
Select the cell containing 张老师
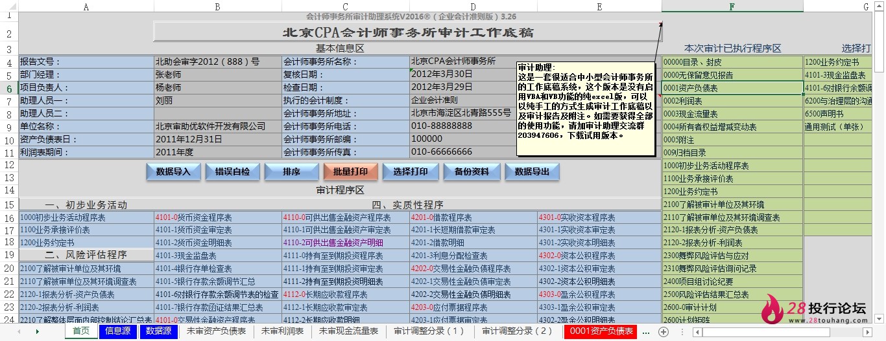(x=217, y=75)
